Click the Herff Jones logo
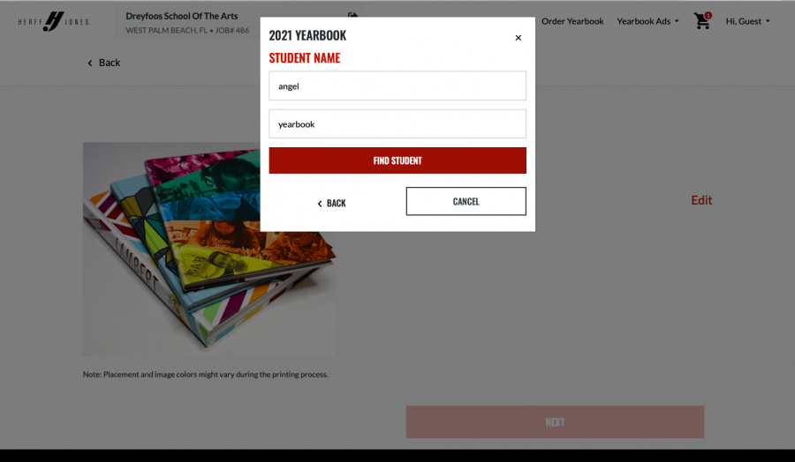 click(x=54, y=21)
